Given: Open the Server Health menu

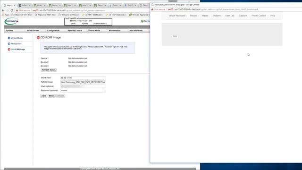Looking at the screenshot, I should 33,30.
